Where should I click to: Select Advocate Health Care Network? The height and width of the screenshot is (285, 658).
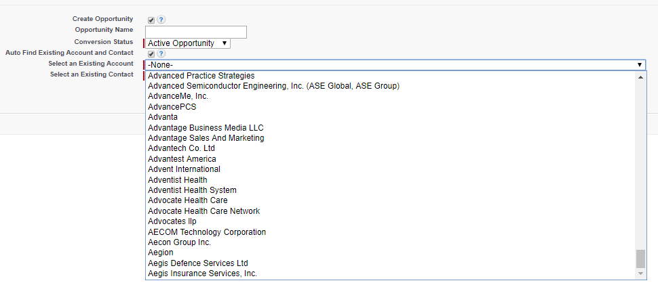pos(204,211)
